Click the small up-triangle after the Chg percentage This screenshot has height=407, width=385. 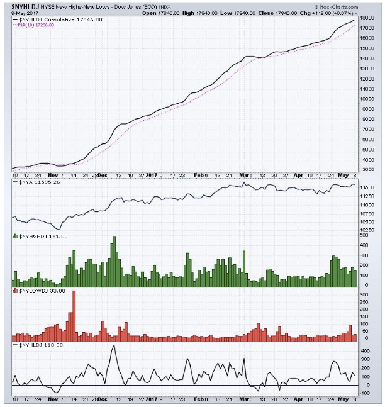tap(356, 13)
